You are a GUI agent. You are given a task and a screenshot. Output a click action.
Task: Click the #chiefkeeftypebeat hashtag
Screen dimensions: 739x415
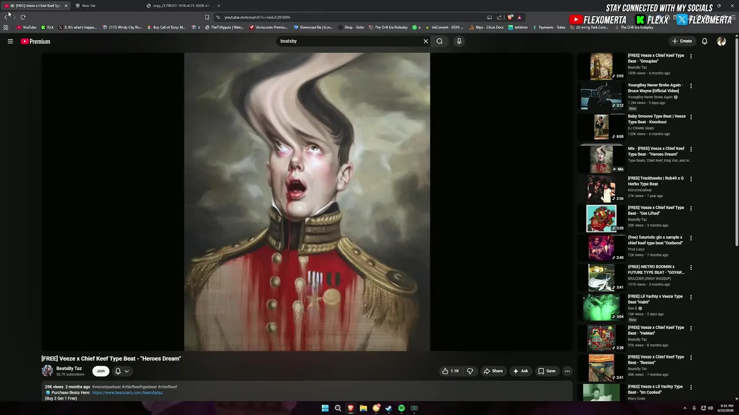tap(139, 387)
